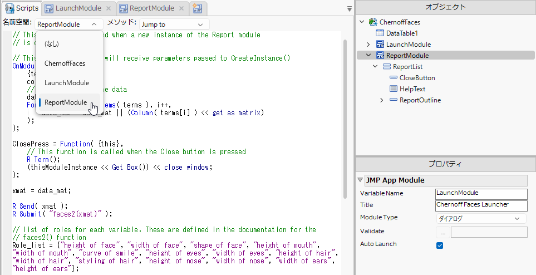Collapse the ChernoffFaces tree node
This screenshot has height=275, width=536.
(362, 22)
